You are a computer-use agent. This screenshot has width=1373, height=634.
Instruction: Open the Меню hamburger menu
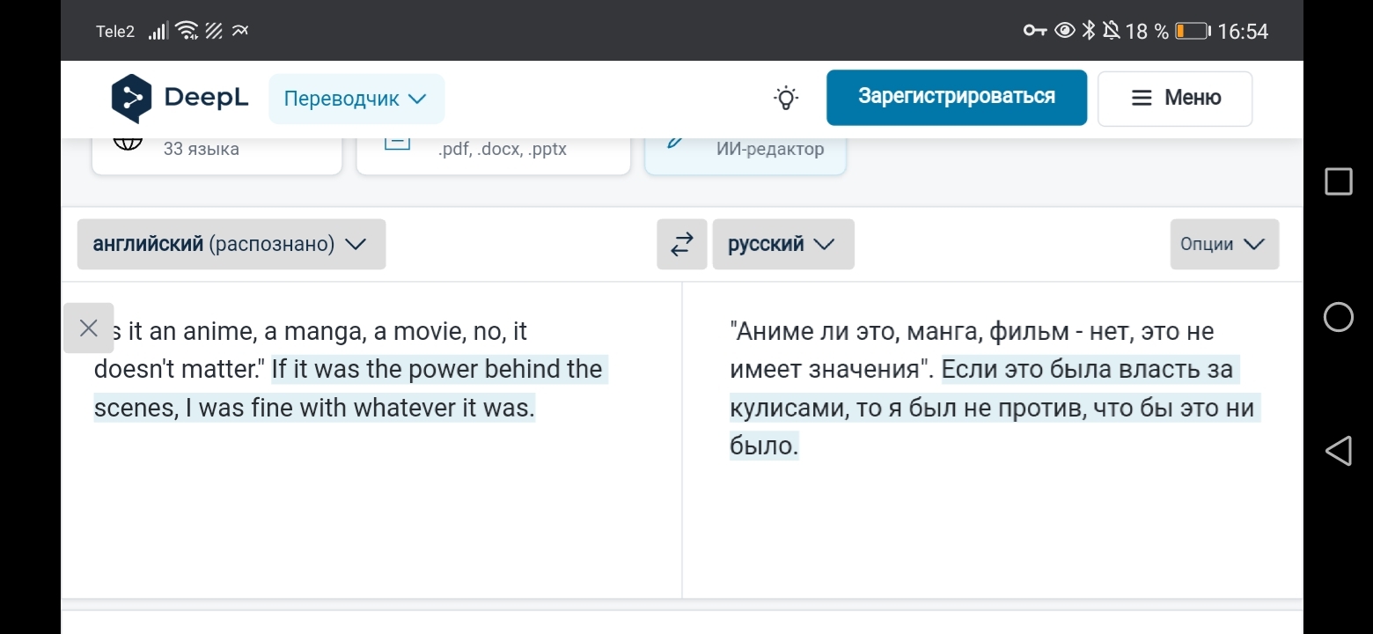coord(1174,99)
